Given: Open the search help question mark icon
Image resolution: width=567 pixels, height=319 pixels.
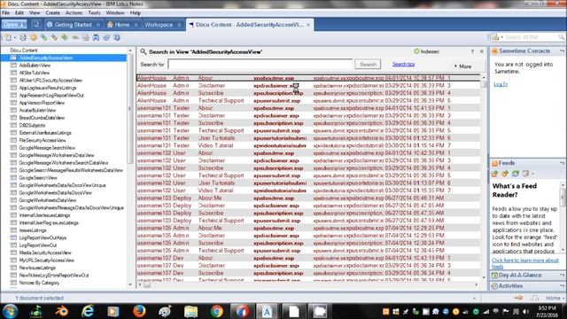Looking at the screenshot, I should coord(472,51).
